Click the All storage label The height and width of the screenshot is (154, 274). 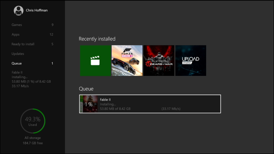coord(33,138)
